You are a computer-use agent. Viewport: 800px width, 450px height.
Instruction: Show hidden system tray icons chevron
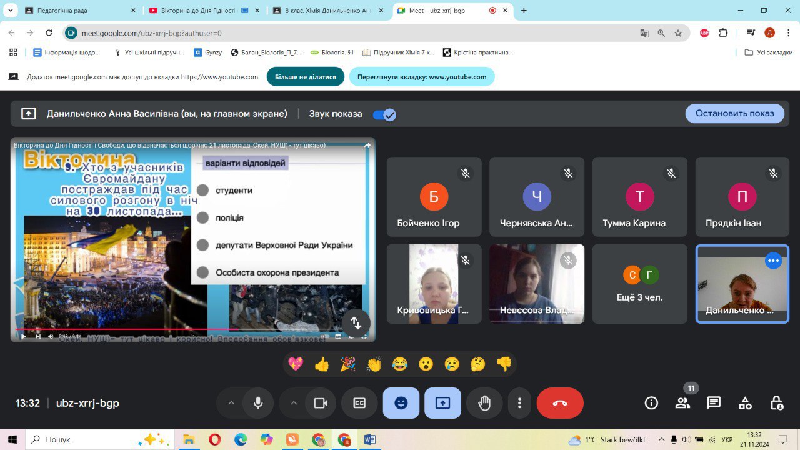tap(661, 439)
